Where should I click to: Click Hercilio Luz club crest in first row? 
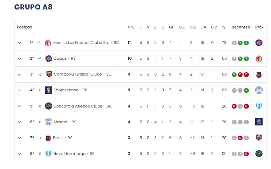point(48,43)
